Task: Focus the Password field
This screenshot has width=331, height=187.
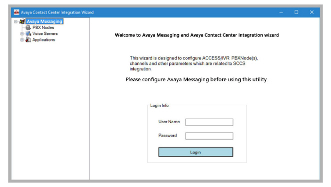Action: 209,136
